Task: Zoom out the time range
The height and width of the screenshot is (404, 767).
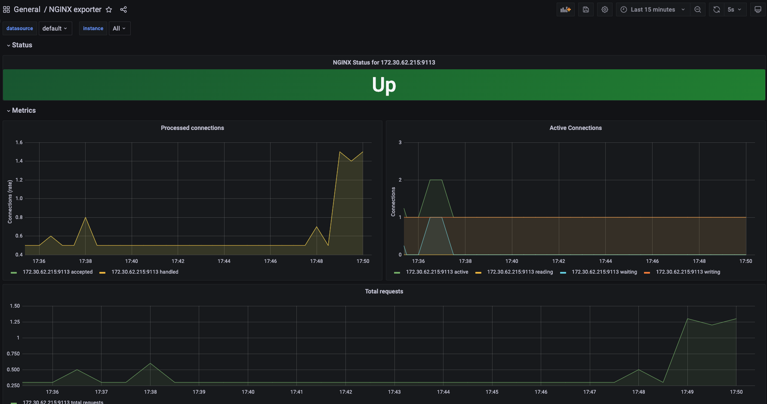Action: point(698,9)
